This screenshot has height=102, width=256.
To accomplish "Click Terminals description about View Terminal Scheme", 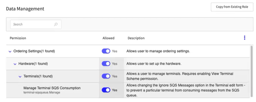I will pos(180,76).
